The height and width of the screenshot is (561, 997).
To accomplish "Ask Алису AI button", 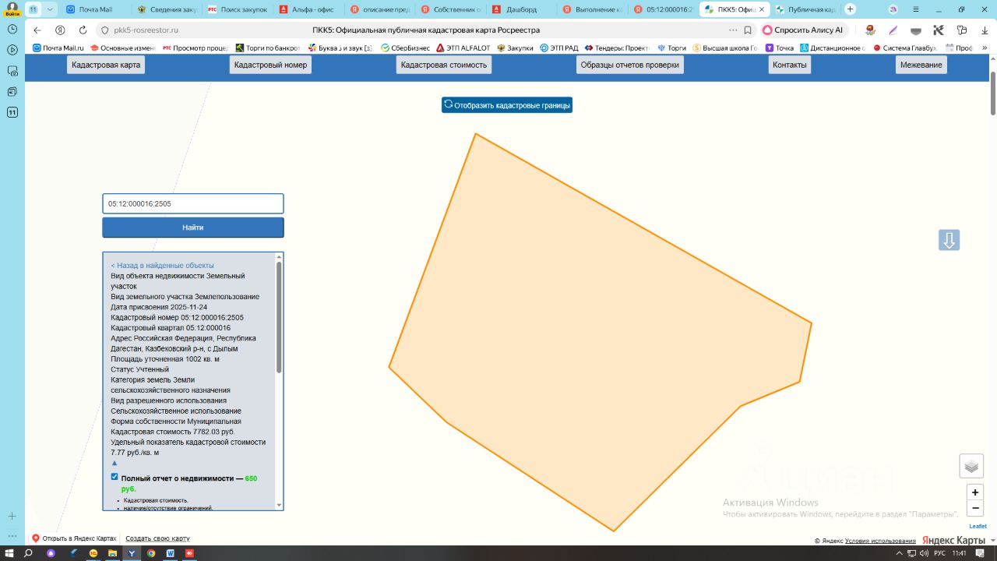I will point(803,30).
